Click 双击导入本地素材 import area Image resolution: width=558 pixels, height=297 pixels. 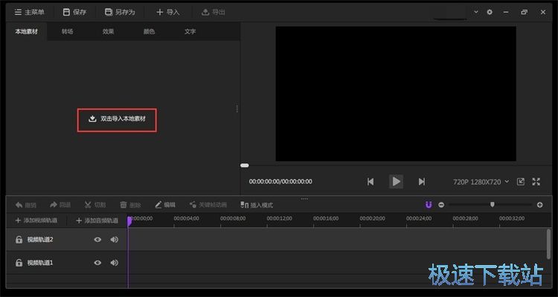pyautogui.click(x=117, y=119)
